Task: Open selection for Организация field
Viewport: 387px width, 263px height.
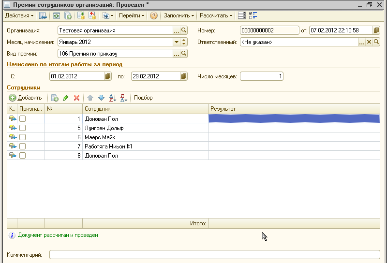Action: click(177, 30)
